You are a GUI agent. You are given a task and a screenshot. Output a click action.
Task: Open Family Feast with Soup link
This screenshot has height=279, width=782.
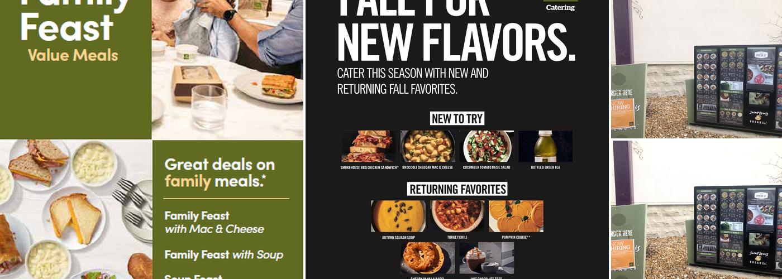point(223,255)
